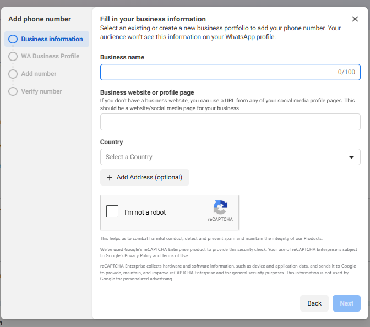Open the Select a Country dropdown

[x=230, y=157]
